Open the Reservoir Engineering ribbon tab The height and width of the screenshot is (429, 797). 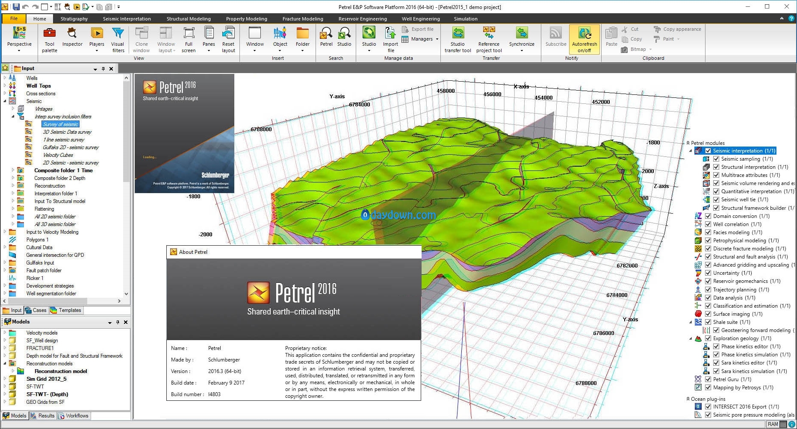click(x=363, y=19)
